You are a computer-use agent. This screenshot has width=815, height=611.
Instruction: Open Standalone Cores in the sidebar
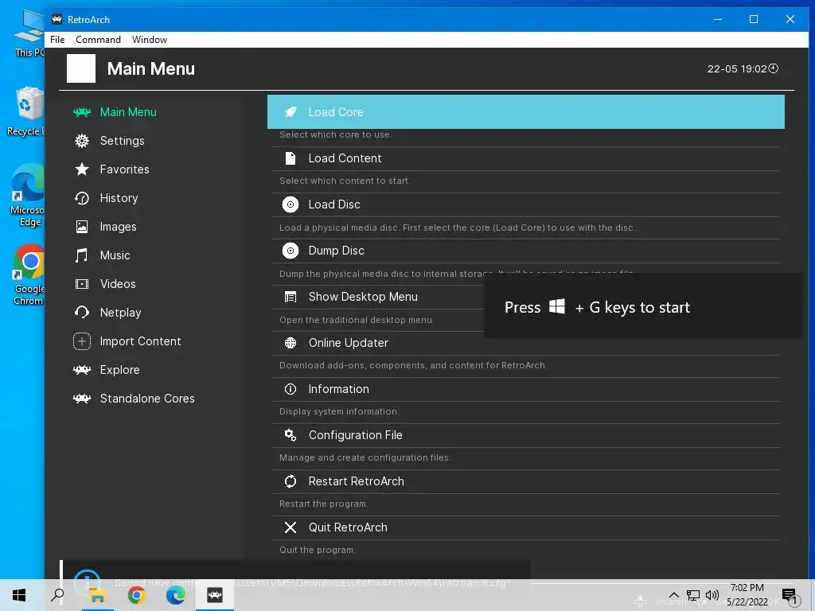pos(147,399)
